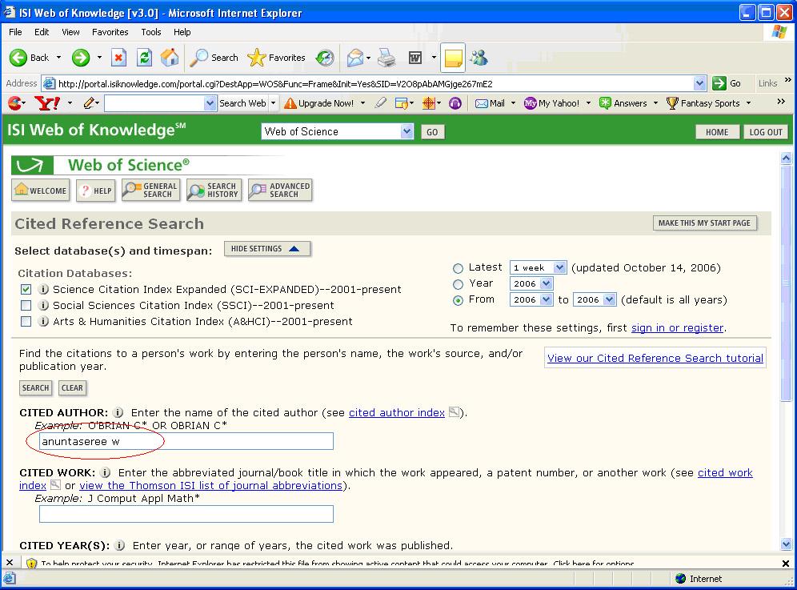Click the browser address URL field
This screenshot has height=590, width=797.
(374, 83)
